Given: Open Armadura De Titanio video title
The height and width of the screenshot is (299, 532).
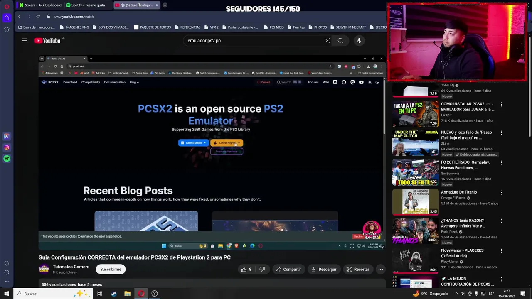Looking at the screenshot, I should 459,192.
